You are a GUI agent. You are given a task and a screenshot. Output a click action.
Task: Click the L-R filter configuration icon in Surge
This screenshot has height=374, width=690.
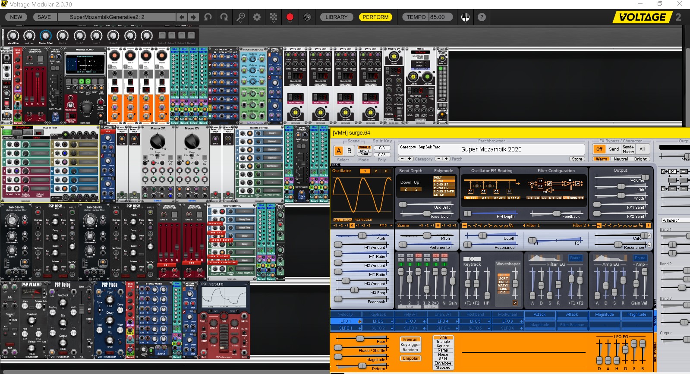pos(566,198)
